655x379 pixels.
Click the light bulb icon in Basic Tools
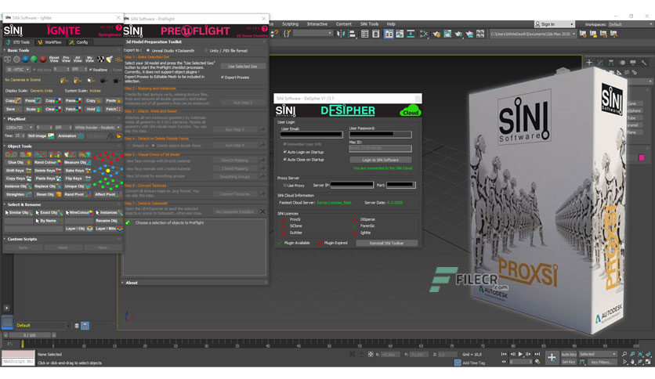(110, 60)
